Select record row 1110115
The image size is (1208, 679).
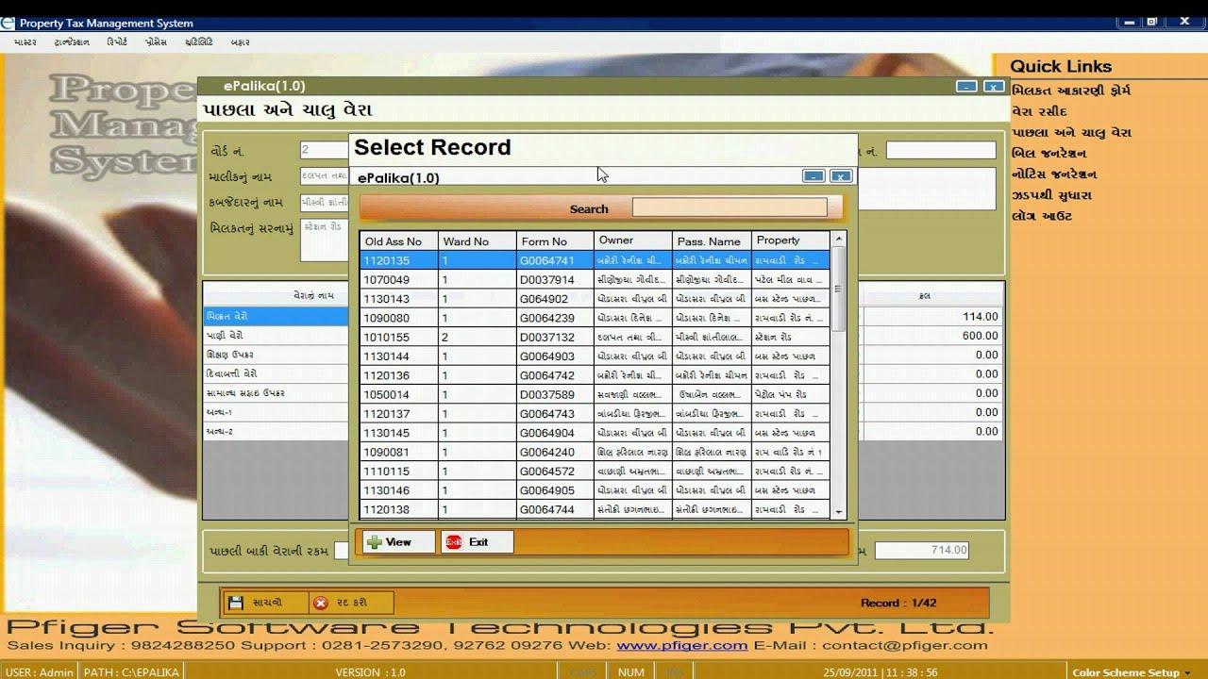point(595,472)
